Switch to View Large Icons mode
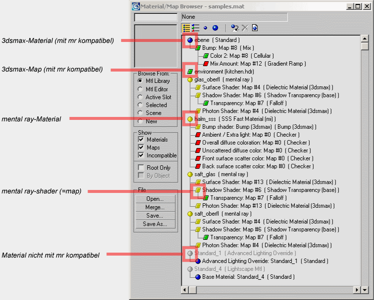This screenshot has height=300, width=374. (215, 28)
